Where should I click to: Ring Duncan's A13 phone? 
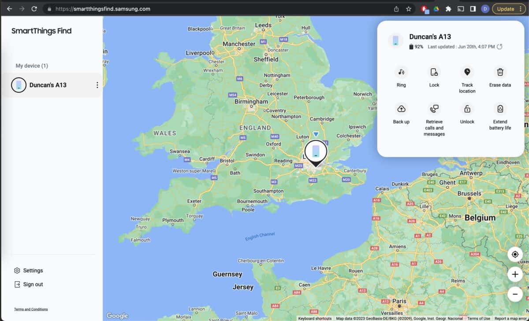401,77
